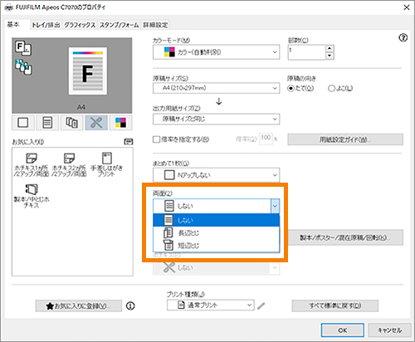Screen dimensions: 415x342
Task: Click the paper/output summary icon under preview
Action: (x=23, y=122)
